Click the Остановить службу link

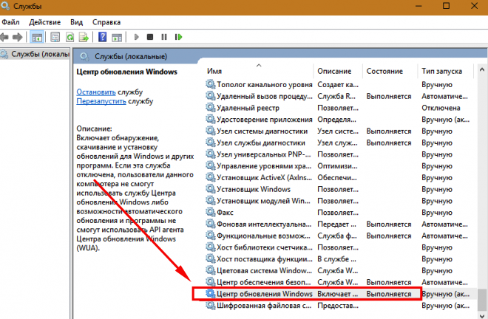[96, 92]
